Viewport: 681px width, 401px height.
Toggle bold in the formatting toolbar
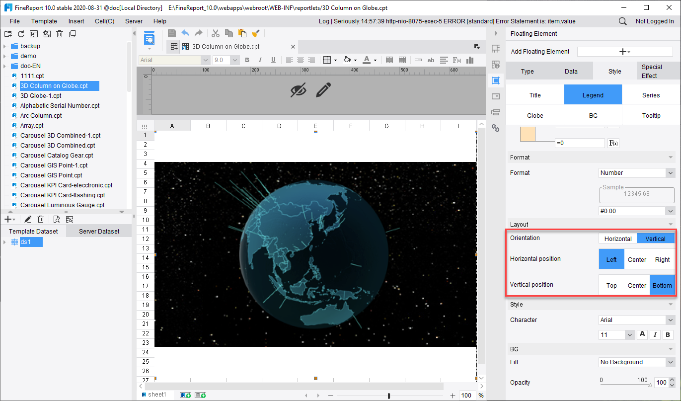coord(247,60)
